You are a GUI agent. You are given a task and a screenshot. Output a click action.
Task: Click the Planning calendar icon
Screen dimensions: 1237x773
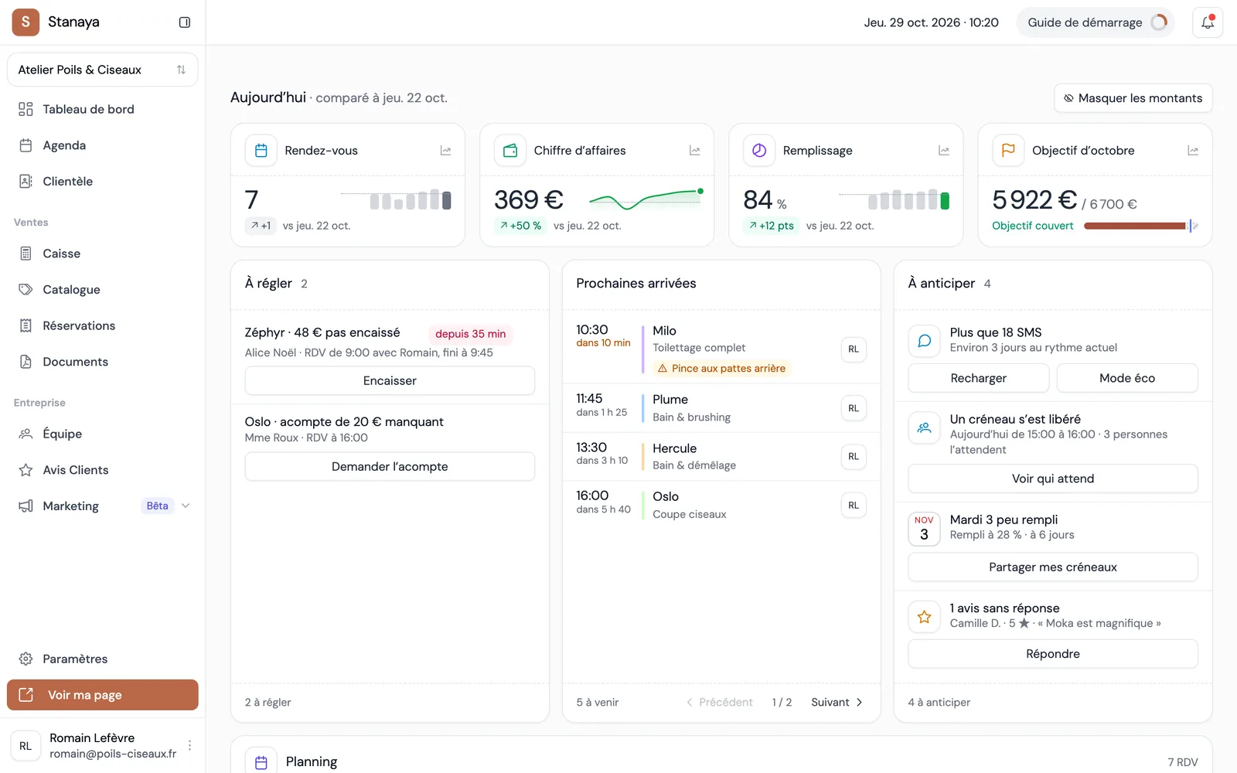click(261, 762)
